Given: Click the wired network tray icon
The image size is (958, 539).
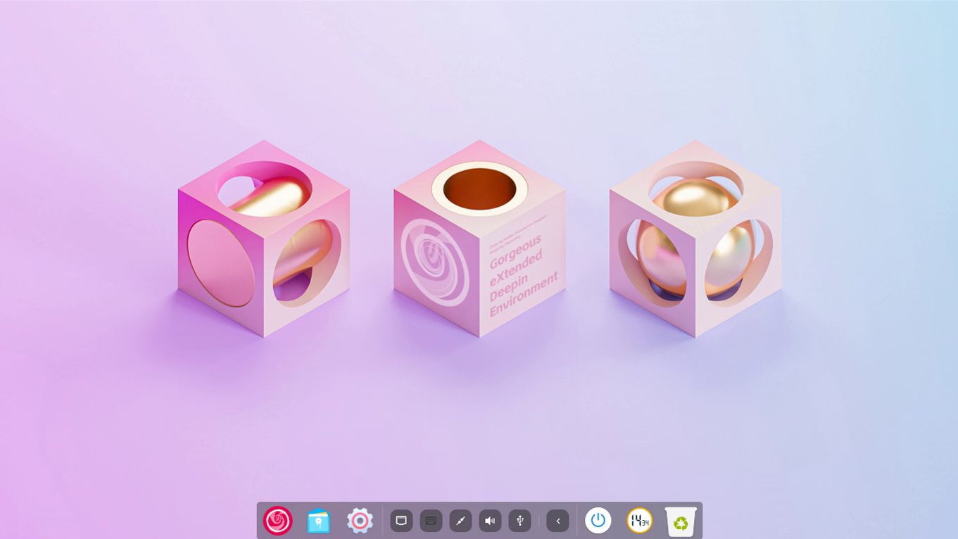Looking at the screenshot, I should click(401, 521).
